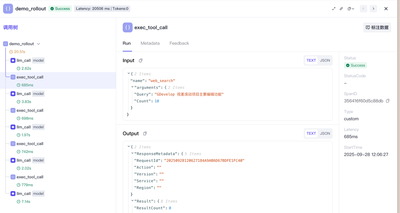The height and width of the screenshot is (213, 400).
Task: Collapse the "ResponseMetadata" object in Output
Action: click(x=132, y=153)
